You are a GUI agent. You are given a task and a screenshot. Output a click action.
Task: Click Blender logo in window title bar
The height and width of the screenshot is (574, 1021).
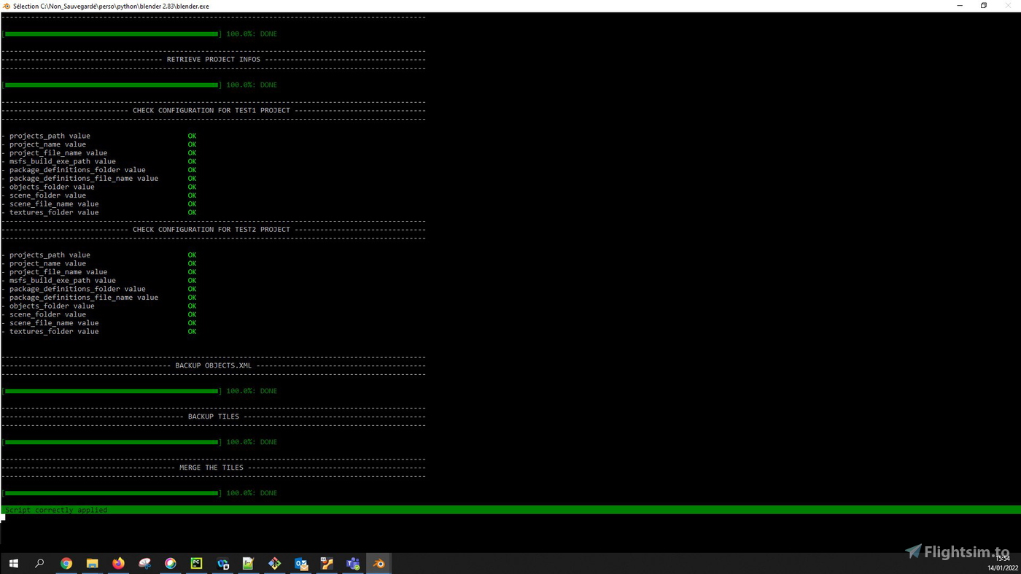[6, 6]
